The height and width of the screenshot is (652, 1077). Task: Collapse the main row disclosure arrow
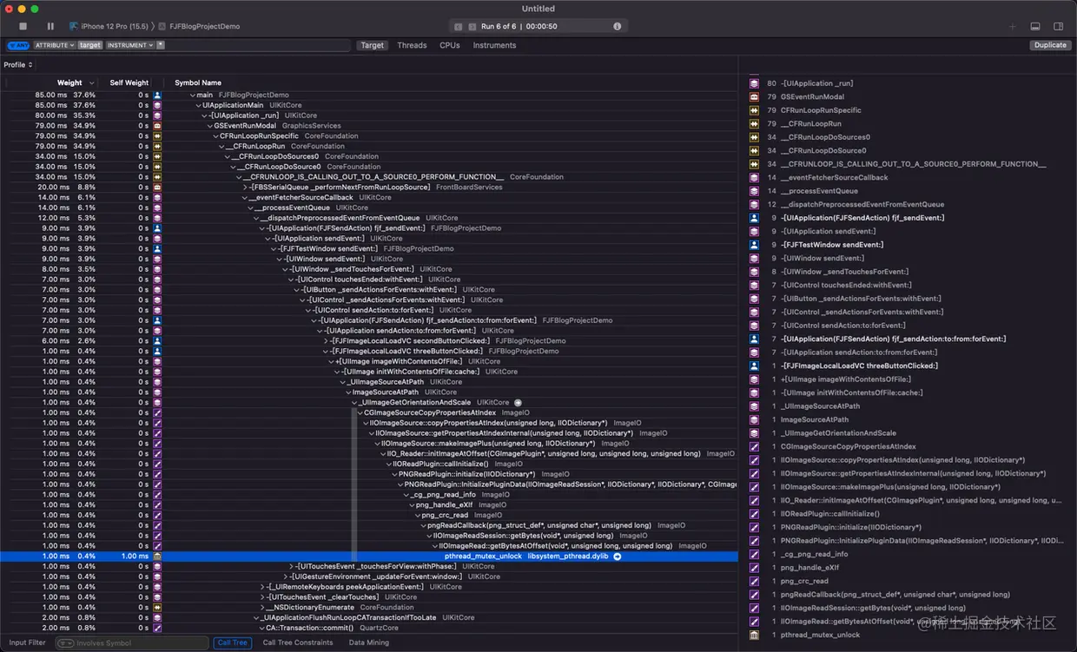193,95
